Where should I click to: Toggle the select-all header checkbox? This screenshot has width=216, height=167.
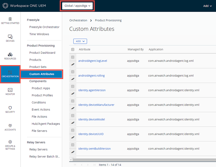[73, 49]
